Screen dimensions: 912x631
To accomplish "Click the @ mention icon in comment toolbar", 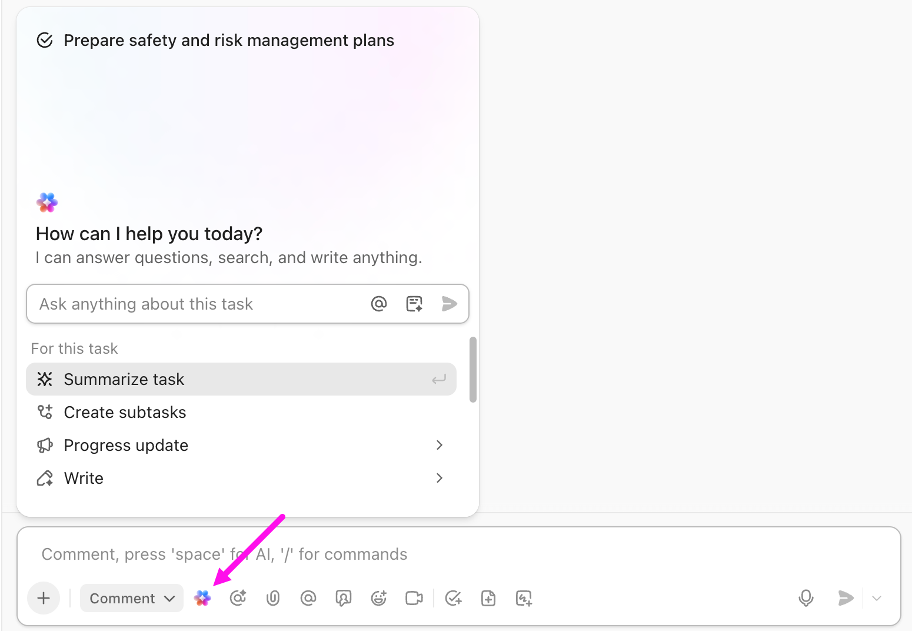I will [308, 598].
